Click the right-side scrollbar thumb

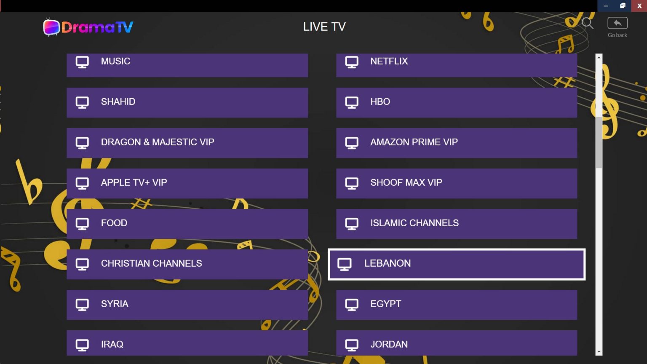[598, 139]
